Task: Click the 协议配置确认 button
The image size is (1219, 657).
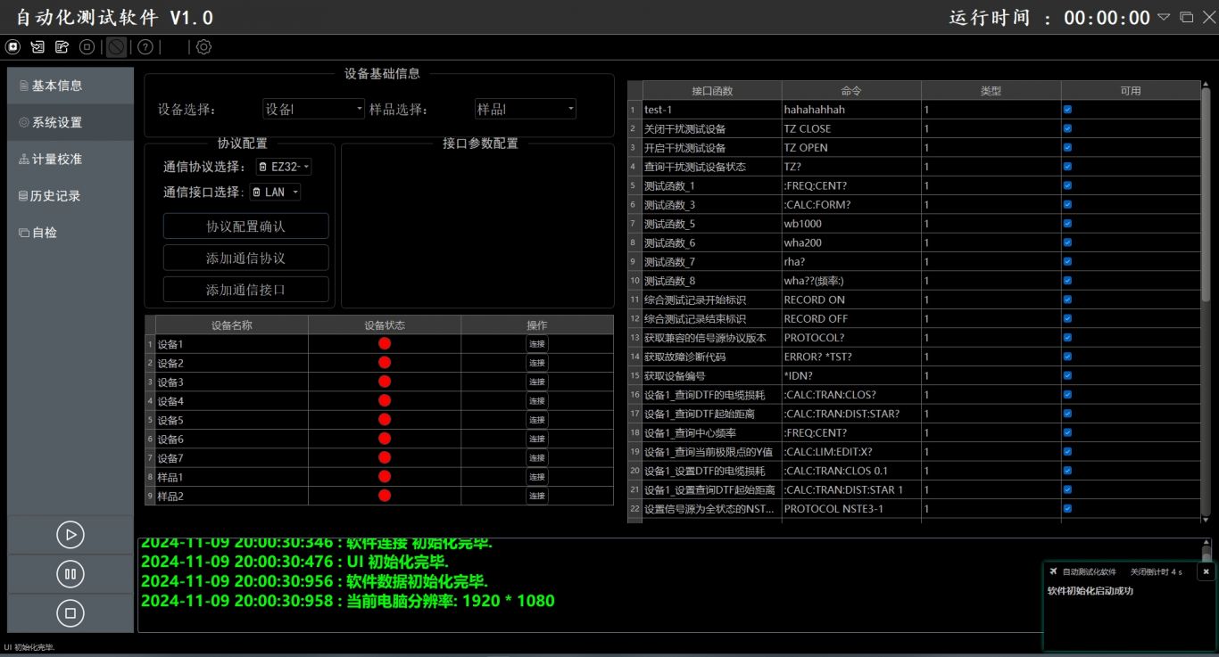Action: (x=245, y=226)
